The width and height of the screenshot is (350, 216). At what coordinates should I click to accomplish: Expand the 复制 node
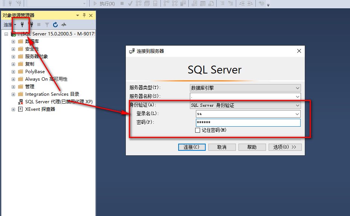pos(14,64)
